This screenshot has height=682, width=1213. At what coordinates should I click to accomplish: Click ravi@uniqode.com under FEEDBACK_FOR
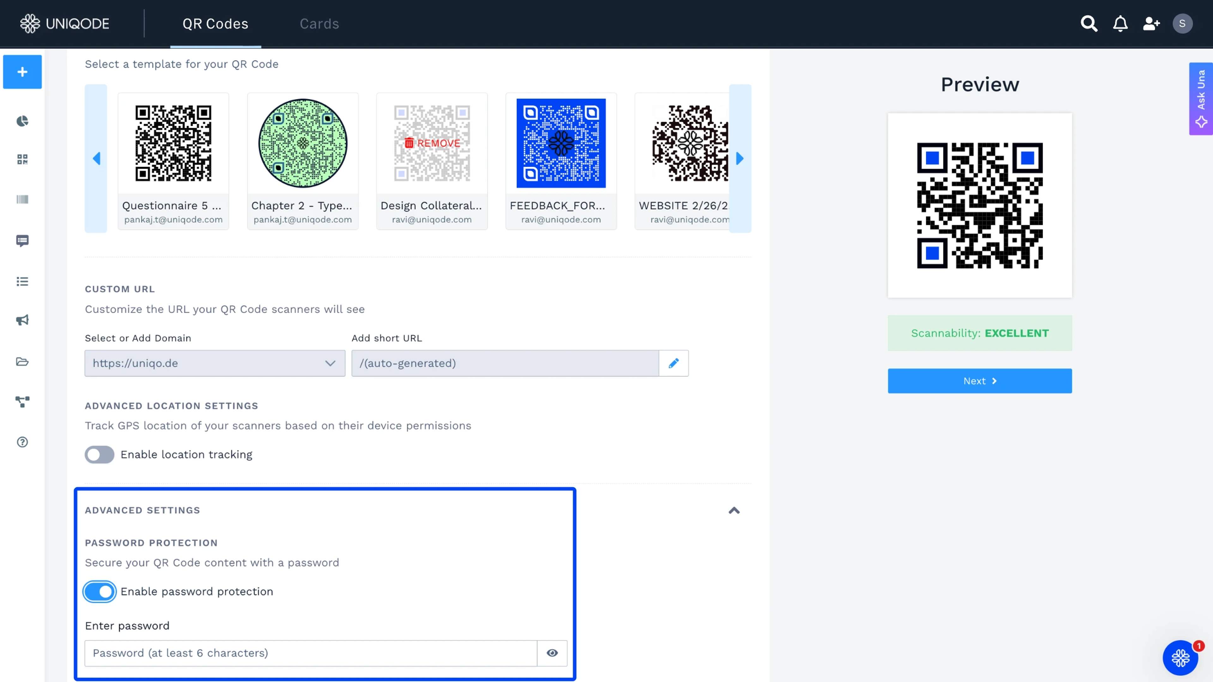point(561,220)
